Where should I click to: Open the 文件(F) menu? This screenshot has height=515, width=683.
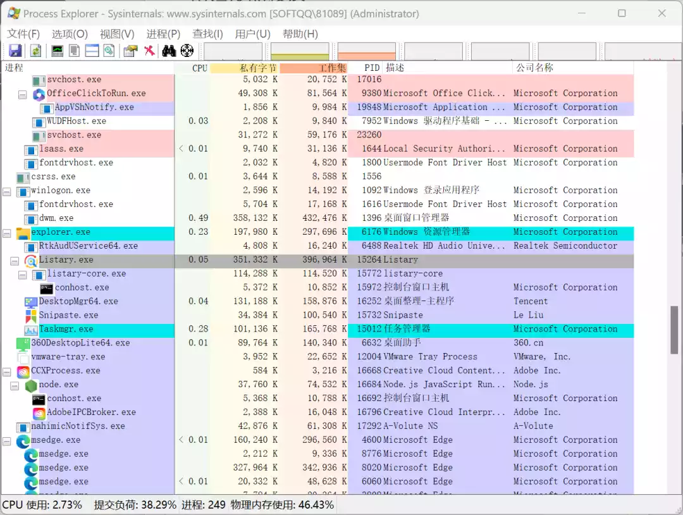(x=23, y=34)
